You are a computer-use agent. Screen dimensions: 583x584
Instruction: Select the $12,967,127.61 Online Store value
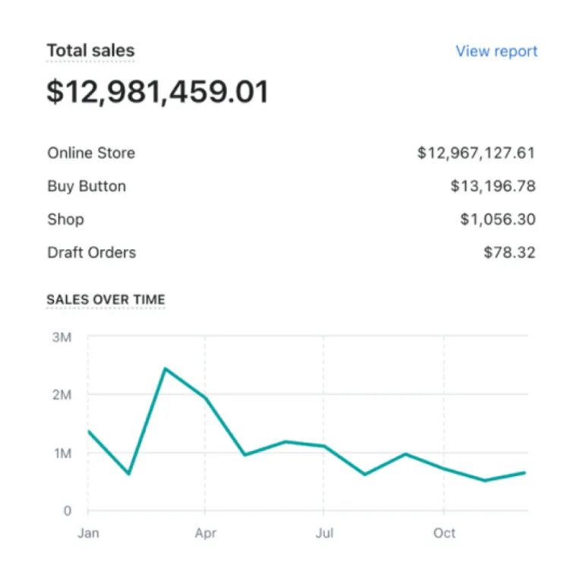pyautogui.click(x=476, y=153)
